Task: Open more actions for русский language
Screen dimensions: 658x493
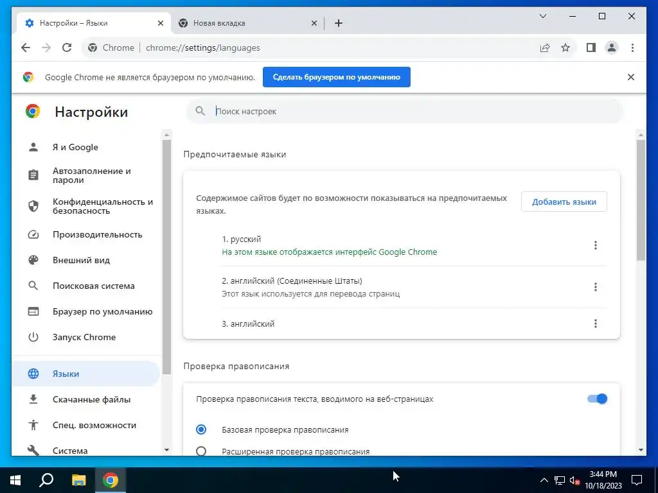Action: (x=595, y=245)
